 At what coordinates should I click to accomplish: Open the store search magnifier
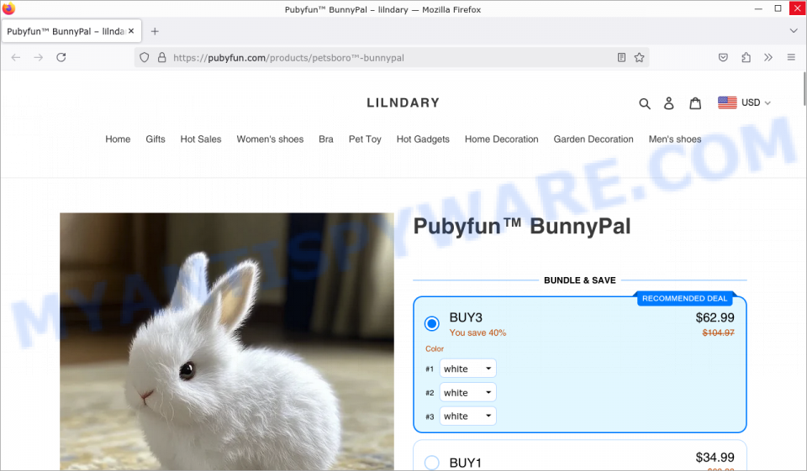[645, 103]
